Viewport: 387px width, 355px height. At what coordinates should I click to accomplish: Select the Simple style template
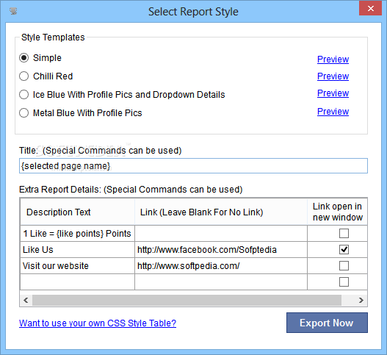pos(24,58)
